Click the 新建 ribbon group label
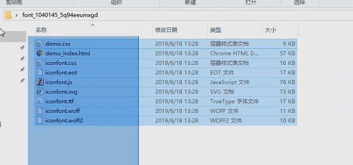Screen dimensions: 353x165 [190, 2]
